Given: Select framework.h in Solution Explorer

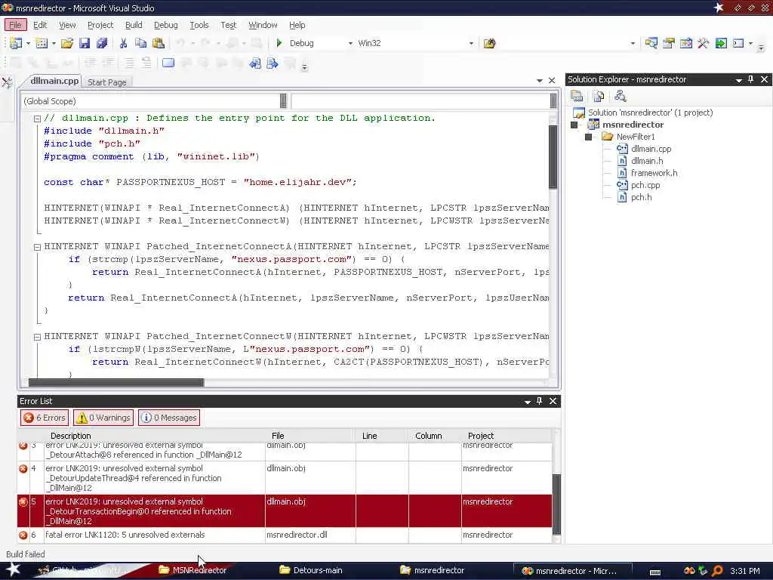Looking at the screenshot, I should 654,173.
